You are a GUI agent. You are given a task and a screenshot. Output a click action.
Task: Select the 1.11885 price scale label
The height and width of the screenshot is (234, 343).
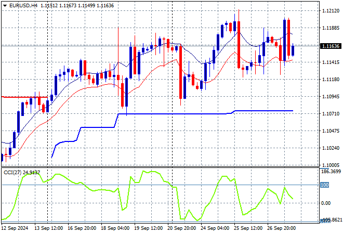[331, 28]
